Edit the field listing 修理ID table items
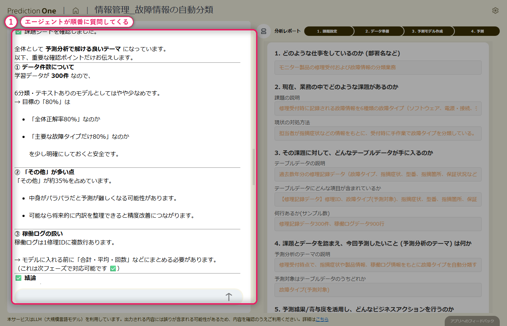This screenshot has width=507, height=326. (378, 199)
